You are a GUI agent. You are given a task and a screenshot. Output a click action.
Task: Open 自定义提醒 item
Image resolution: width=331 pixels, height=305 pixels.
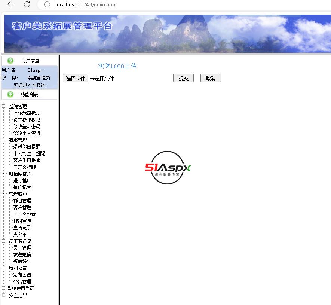coord(24,167)
